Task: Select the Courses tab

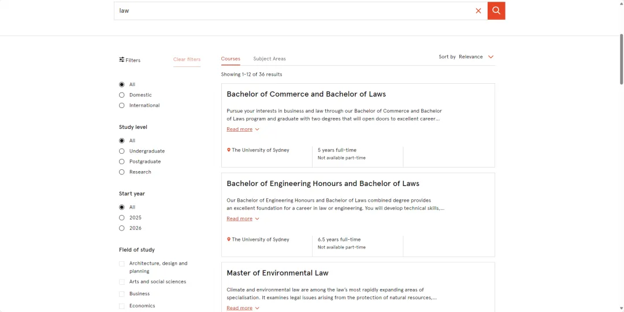Action: [x=231, y=59]
